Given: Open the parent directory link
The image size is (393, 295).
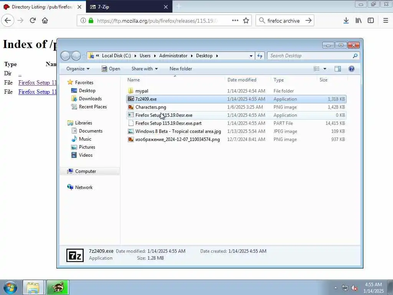Looking at the screenshot, I should click(20, 73).
